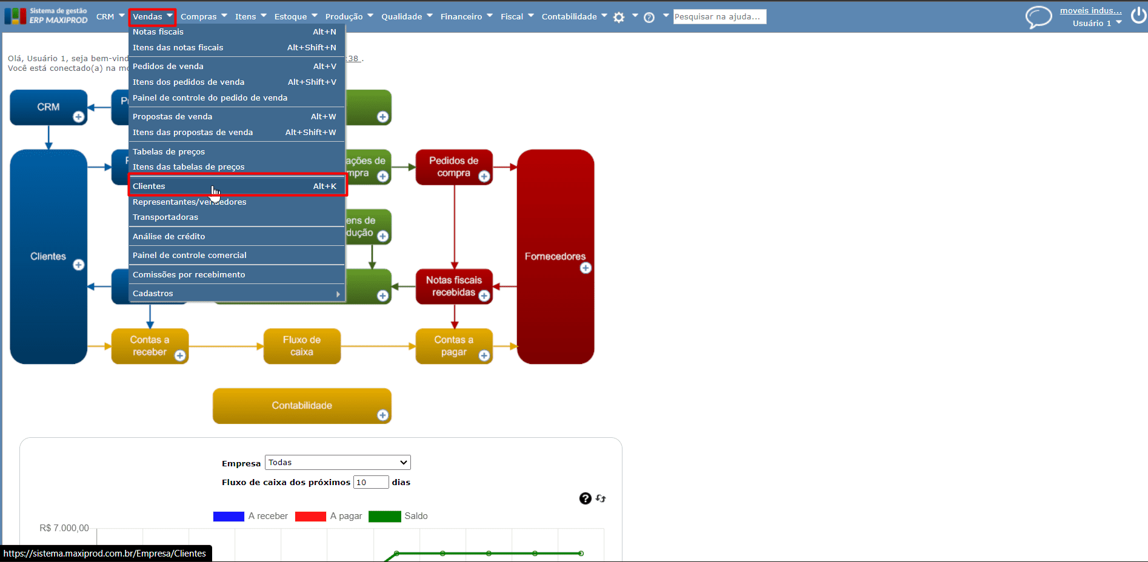The image size is (1148, 562).
Task: Select Pedidos de venda menu item
Action: point(237,66)
